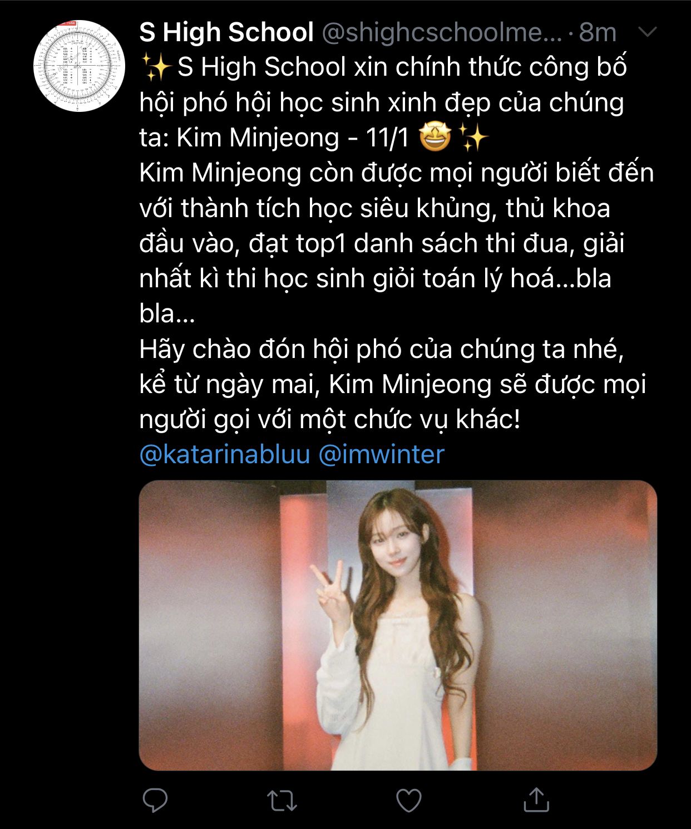Open the S High School display name profile
Screen dimensions: 691x829
(x=226, y=32)
